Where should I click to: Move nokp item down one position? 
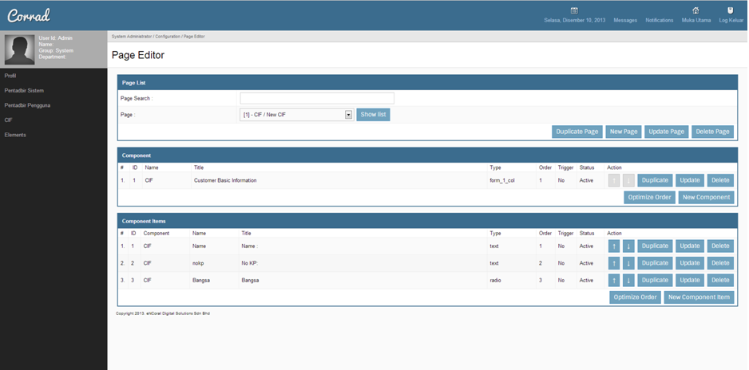pos(628,263)
